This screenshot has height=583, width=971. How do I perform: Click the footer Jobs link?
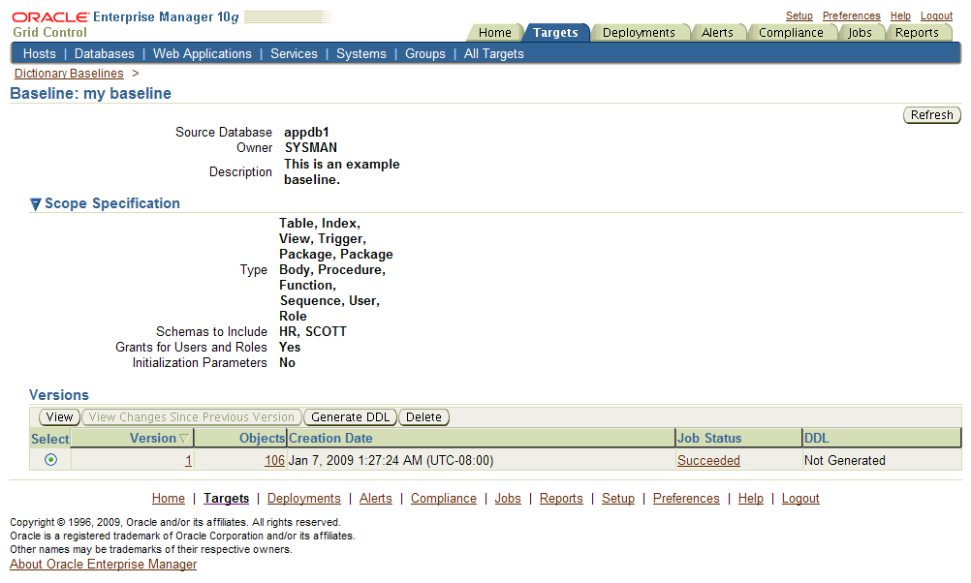pyautogui.click(x=508, y=498)
